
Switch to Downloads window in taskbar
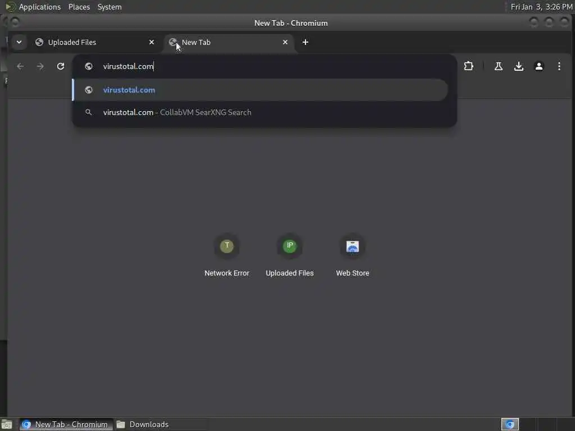tap(160, 424)
